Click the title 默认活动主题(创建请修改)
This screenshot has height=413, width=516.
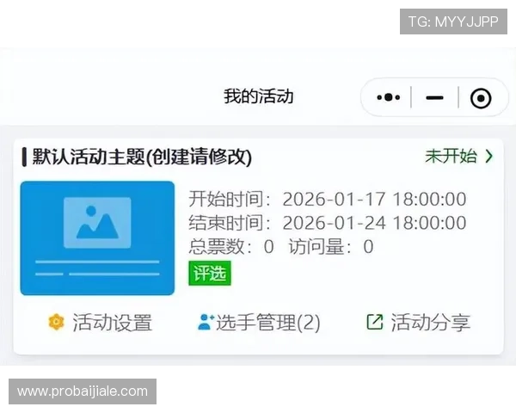point(142,157)
